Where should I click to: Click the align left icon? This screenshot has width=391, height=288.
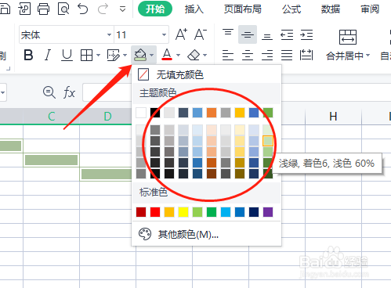click(228, 55)
